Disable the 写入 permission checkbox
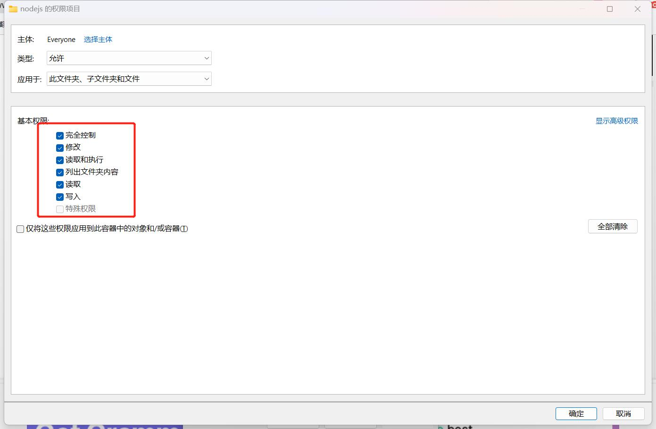 (x=60, y=197)
